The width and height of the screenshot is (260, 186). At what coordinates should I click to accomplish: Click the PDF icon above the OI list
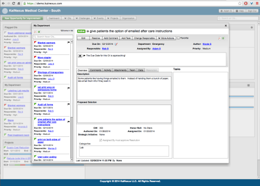(x=35, y=32)
